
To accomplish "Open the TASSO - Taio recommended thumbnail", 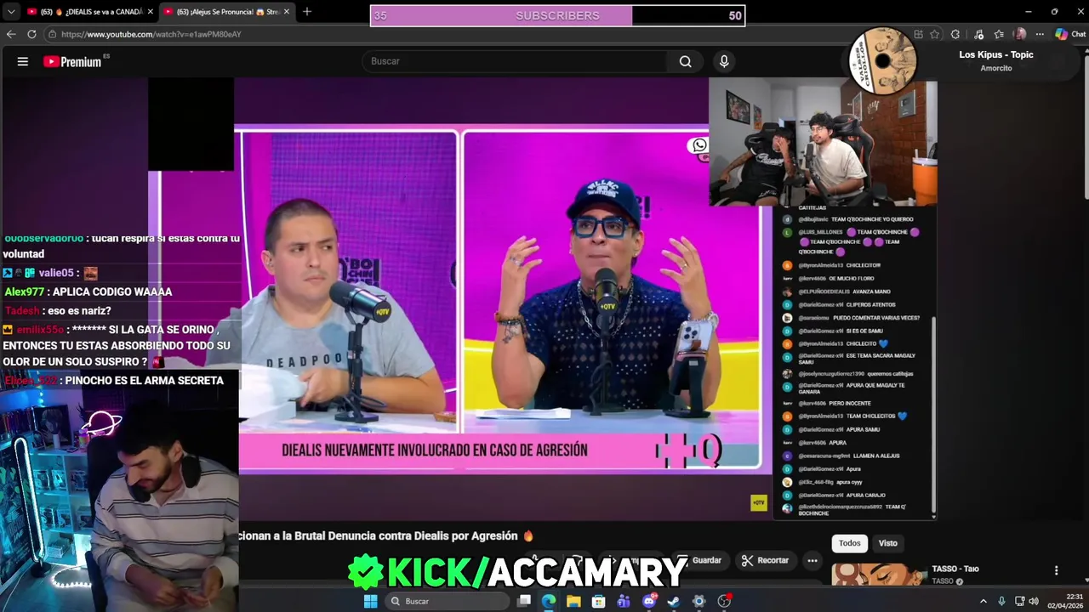I will 878,575.
